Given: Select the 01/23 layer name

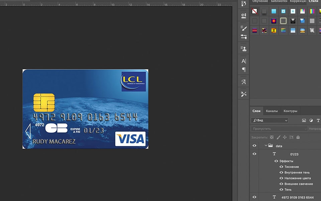Looking at the screenshot, I should click(x=294, y=154).
